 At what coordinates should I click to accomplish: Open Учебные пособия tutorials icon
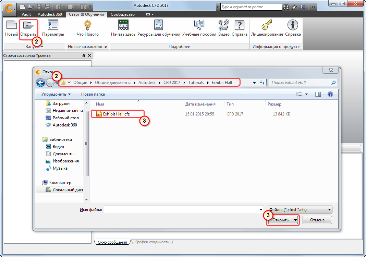pos(199,28)
